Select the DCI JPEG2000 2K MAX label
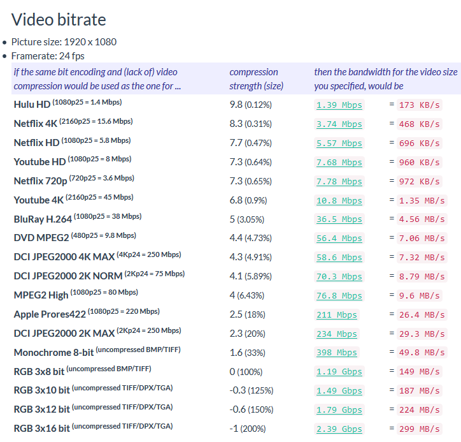The image size is (461, 442). [64, 334]
